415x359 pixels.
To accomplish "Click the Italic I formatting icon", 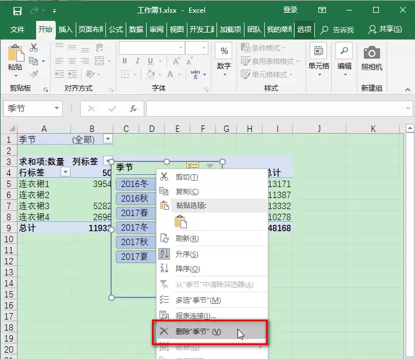I will [137, 61].
